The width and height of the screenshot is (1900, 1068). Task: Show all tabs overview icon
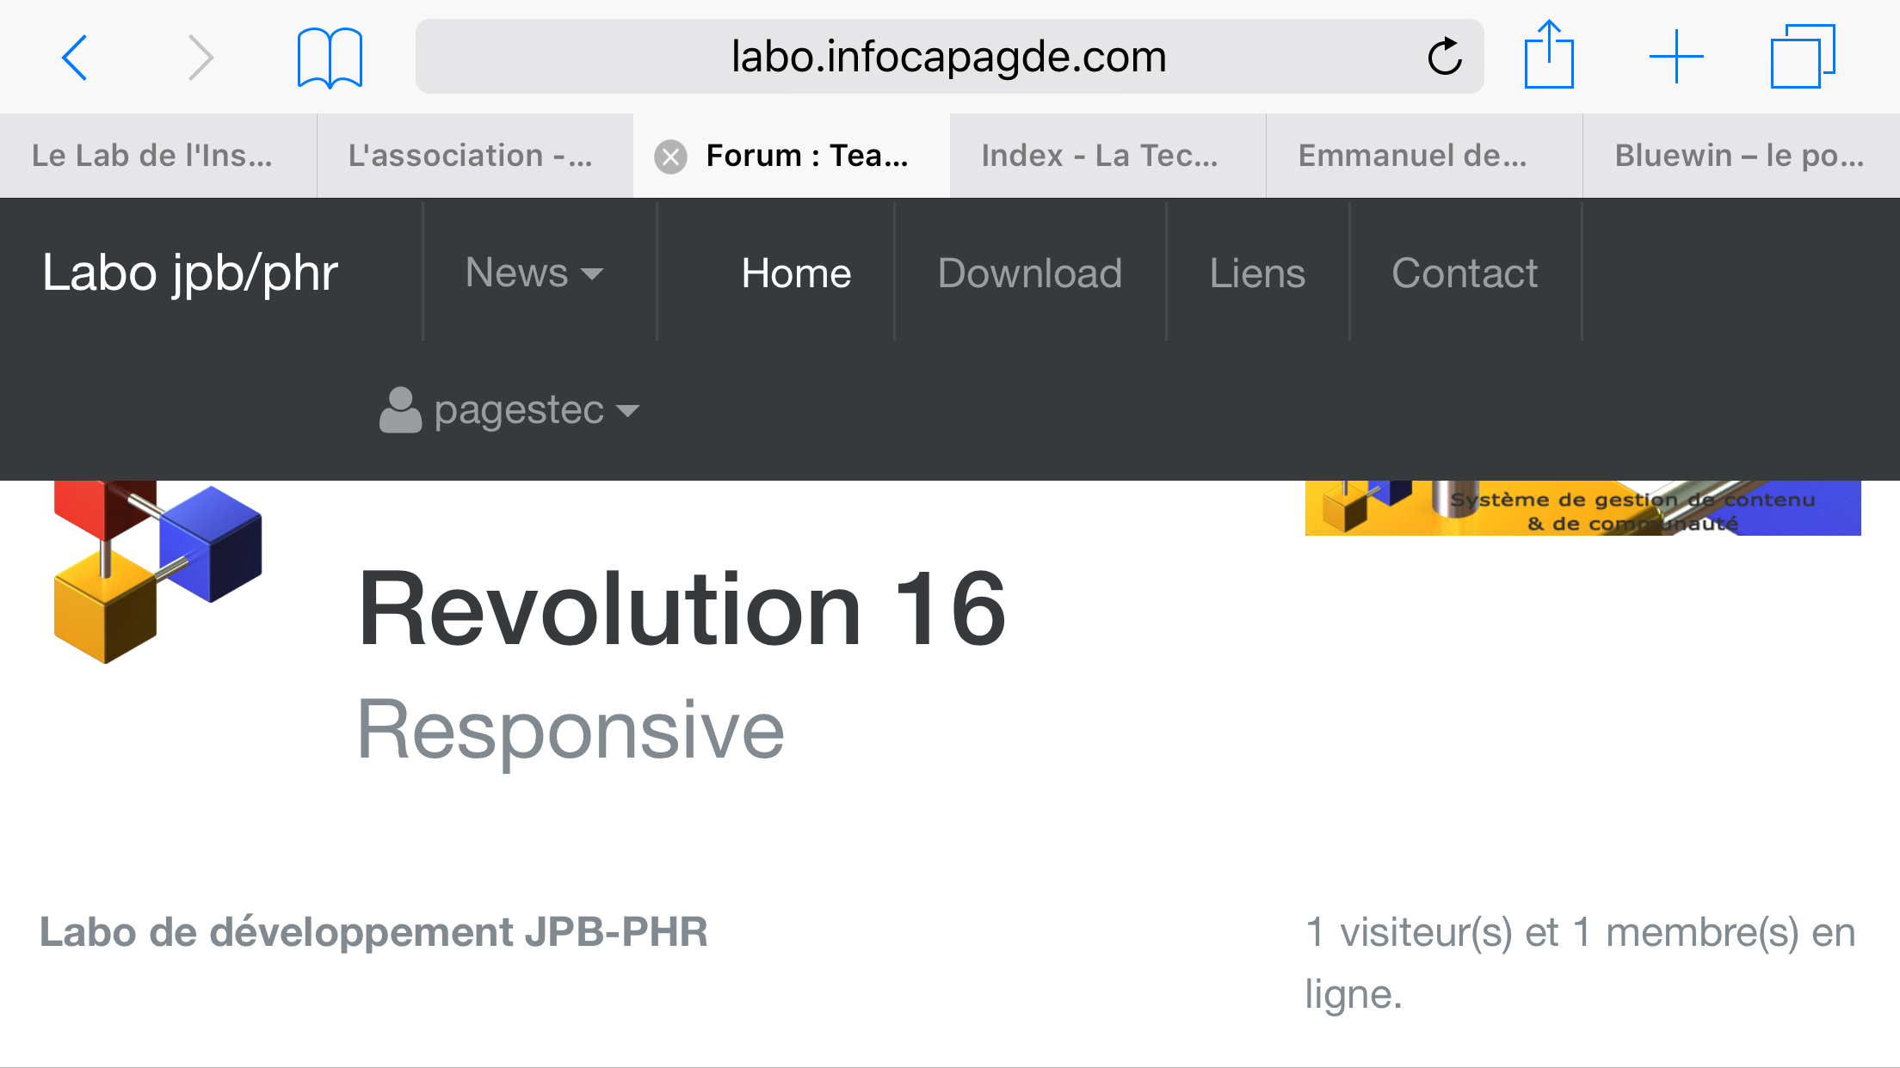point(1802,57)
